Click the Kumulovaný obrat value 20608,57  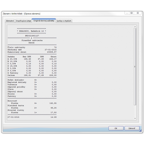(x=52, y=52)
